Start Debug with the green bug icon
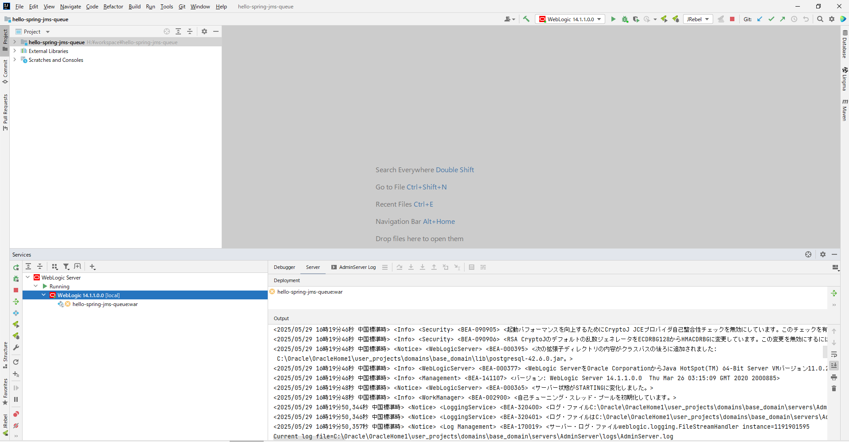Image resolution: width=849 pixels, height=442 pixels. 625,19
